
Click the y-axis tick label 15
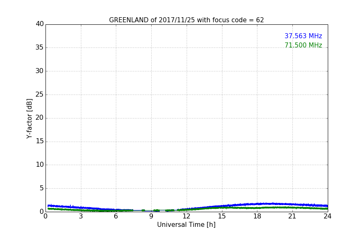coord(40,141)
